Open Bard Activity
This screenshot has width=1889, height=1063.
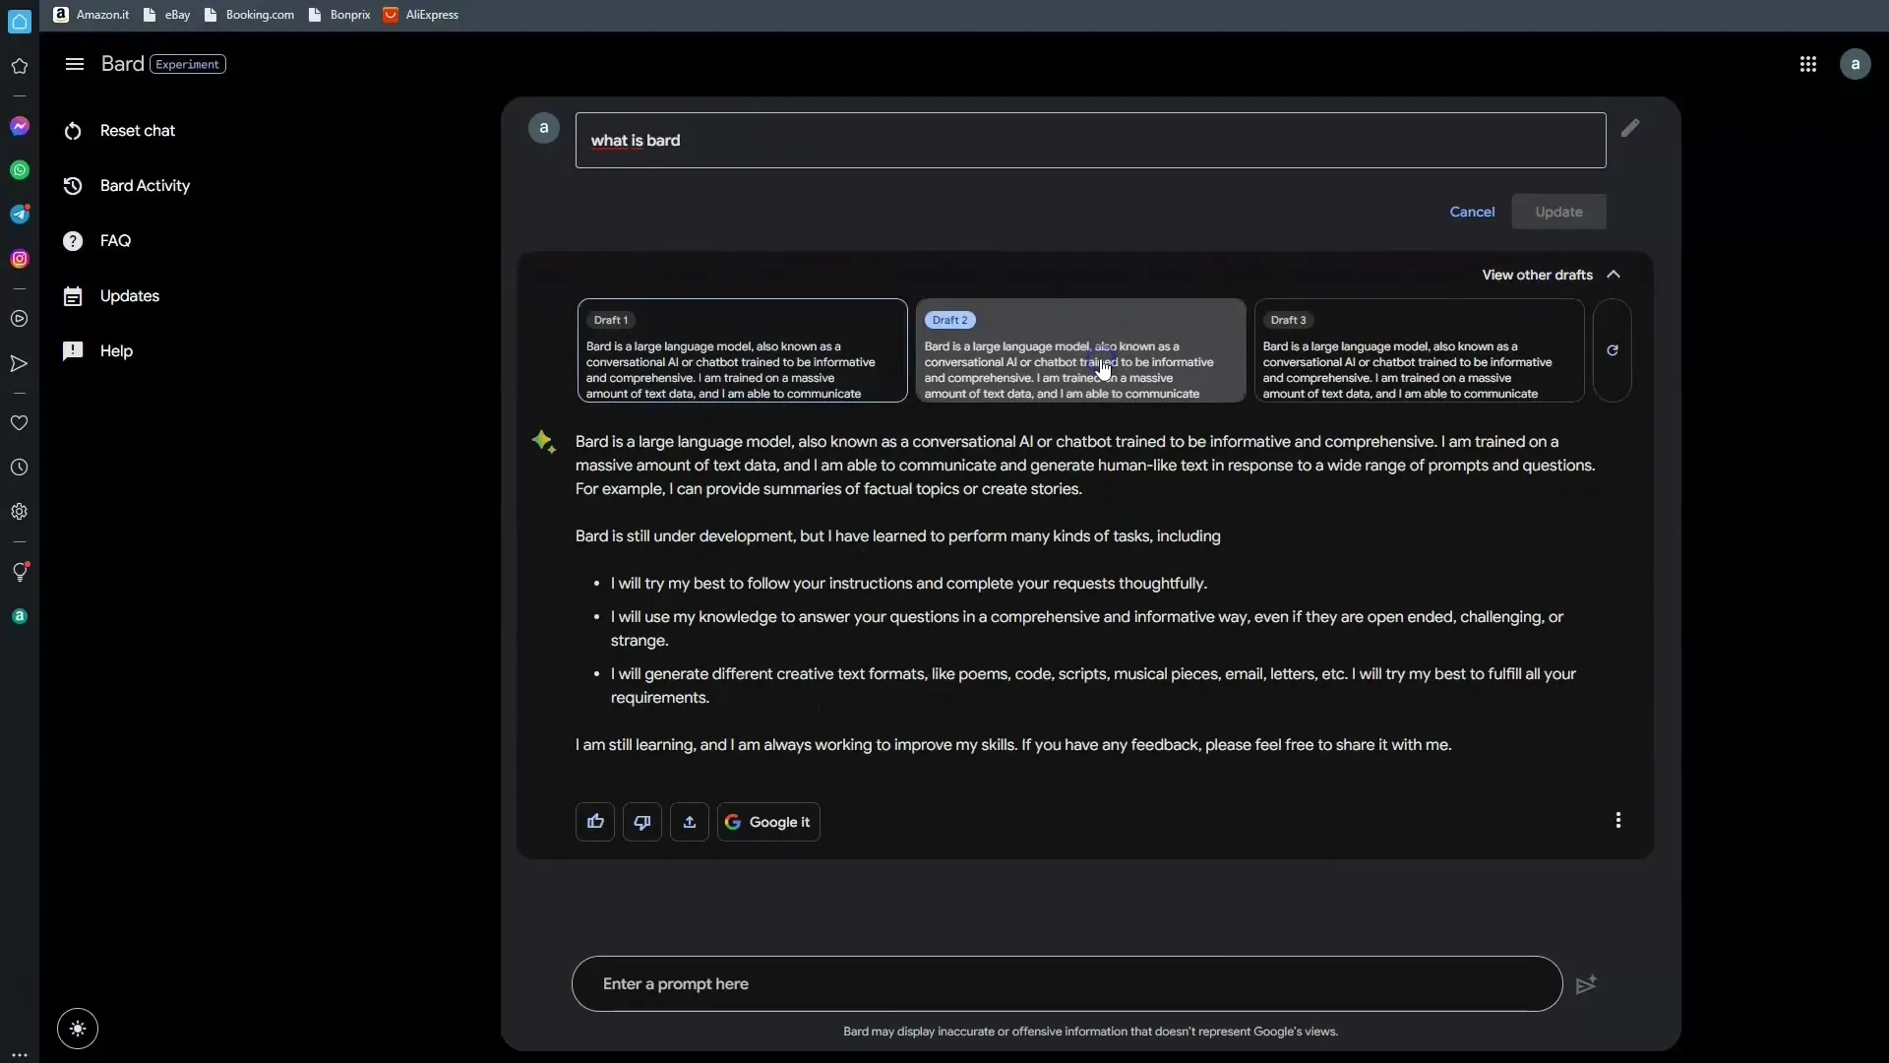126,186
